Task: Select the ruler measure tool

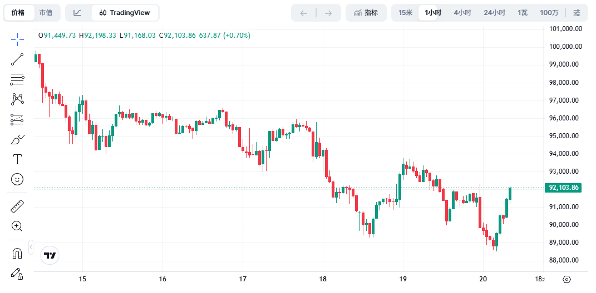Action: click(x=17, y=206)
